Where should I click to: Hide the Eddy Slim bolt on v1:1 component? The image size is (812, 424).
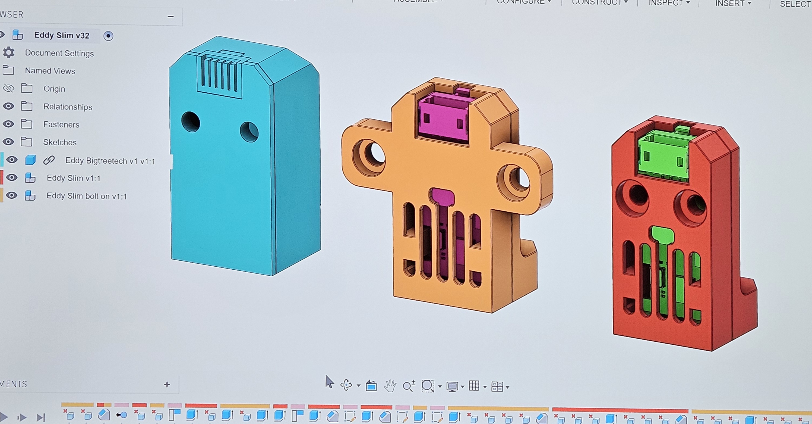click(12, 195)
